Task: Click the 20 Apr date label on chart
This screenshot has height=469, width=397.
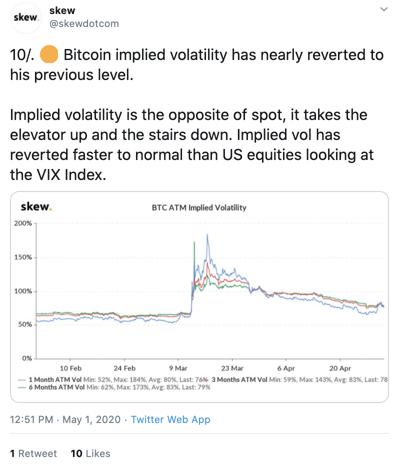Action: (x=340, y=368)
